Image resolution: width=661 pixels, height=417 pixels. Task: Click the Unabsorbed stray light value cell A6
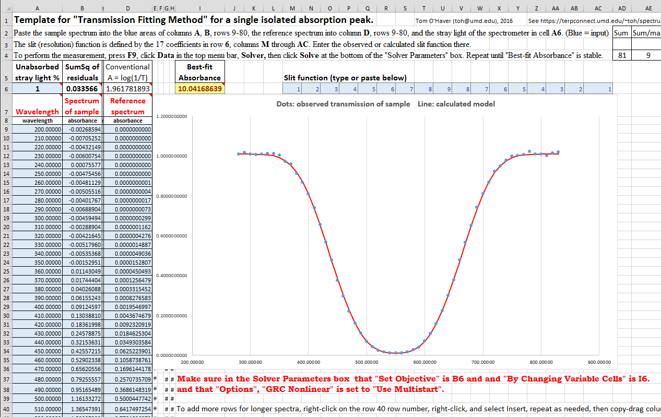pos(37,89)
